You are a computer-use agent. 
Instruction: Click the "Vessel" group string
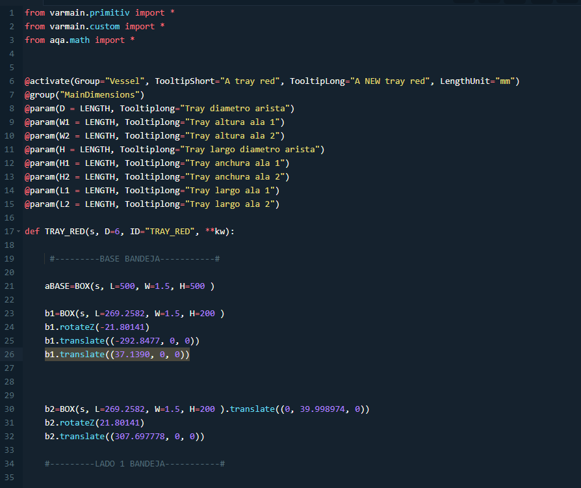tap(125, 81)
